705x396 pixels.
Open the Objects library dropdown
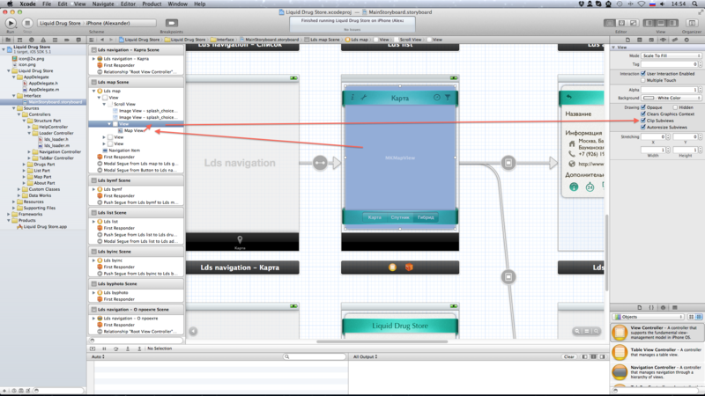[649, 317]
